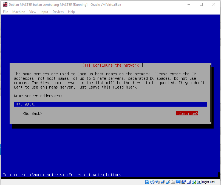Open the File menu
Screen dimensions: 221x185
click(5, 12)
